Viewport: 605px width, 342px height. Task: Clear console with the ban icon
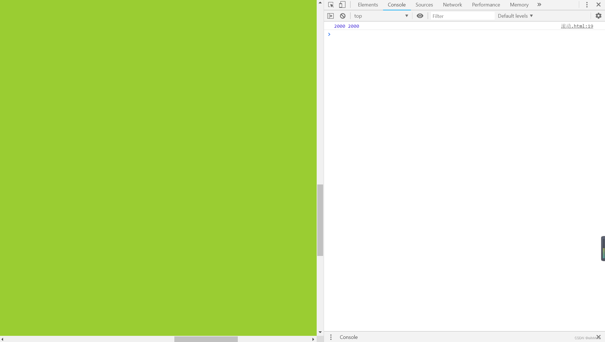[x=343, y=16]
